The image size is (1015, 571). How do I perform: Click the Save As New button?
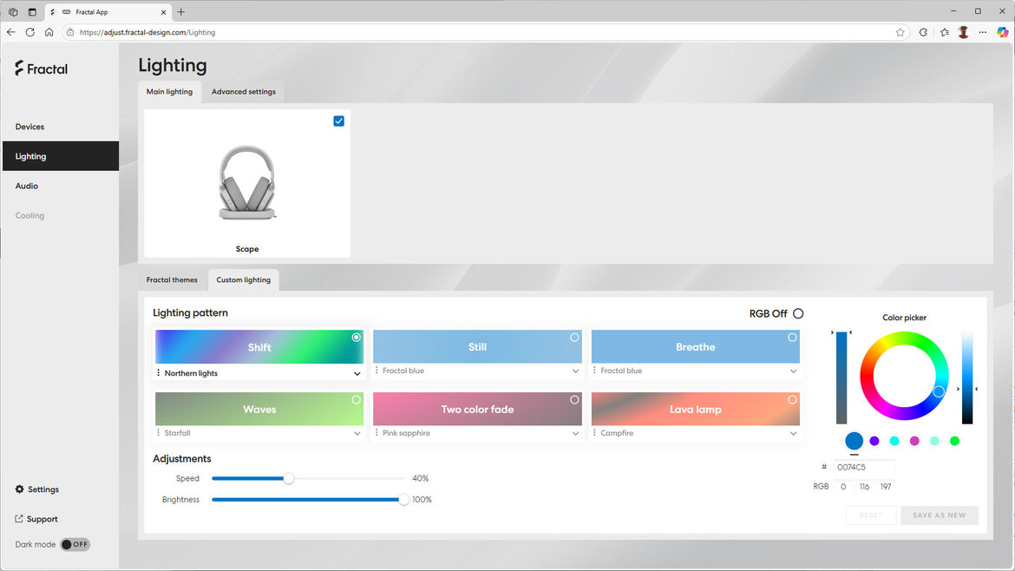pos(940,515)
